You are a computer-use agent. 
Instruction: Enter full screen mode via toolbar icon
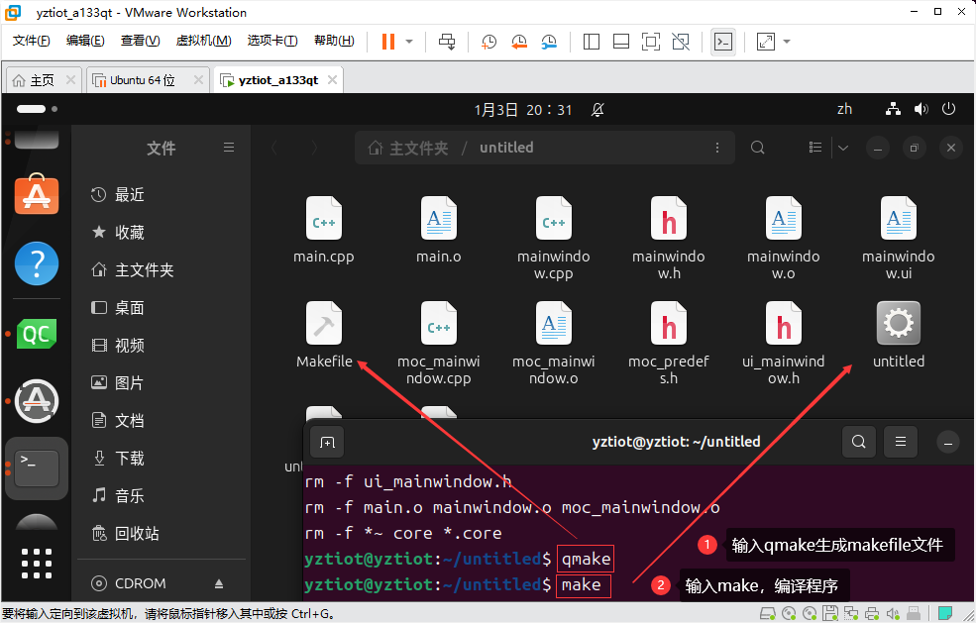[x=650, y=42]
